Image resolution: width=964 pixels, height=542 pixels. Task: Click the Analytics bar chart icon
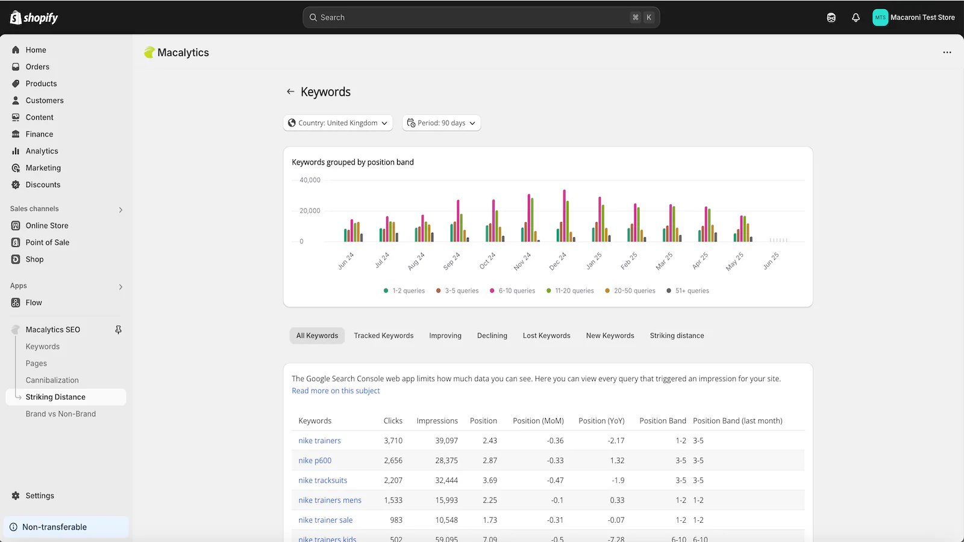click(16, 151)
